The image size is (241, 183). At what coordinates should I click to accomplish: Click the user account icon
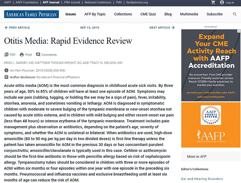pos(222,3)
